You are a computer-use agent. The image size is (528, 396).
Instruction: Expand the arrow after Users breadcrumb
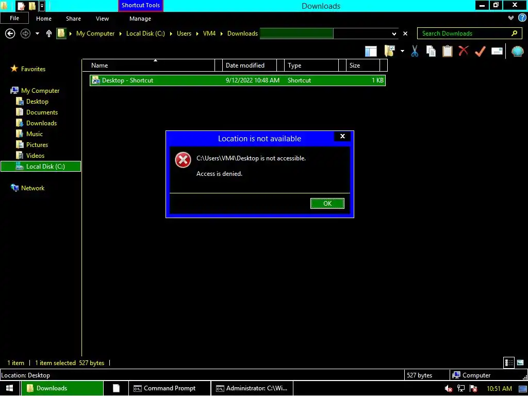[x=197, y=34]
